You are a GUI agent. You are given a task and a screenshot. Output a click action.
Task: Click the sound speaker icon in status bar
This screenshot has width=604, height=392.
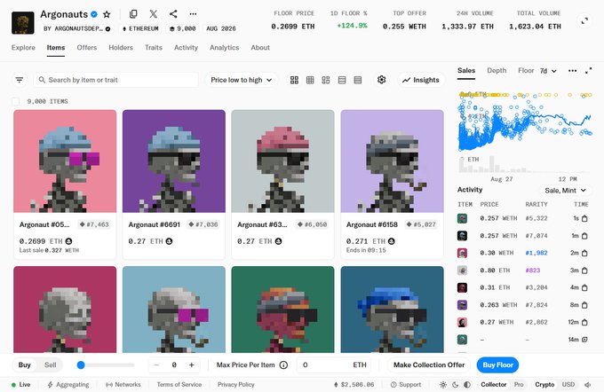588,385
